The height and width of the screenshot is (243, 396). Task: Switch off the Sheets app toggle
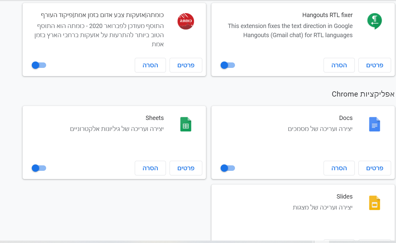point(39,168)
